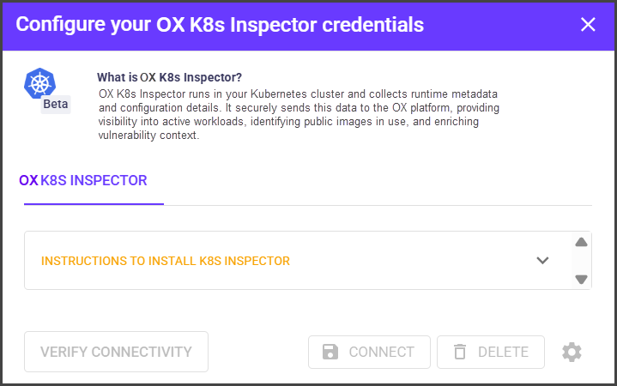Viewport: 617px width, 386px height.
Task: Click the K8s Inspector description paragraph
Action: [299, 114]
